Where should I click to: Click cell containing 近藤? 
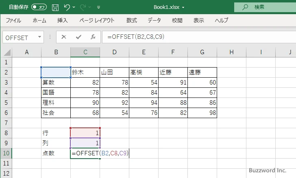173,72
